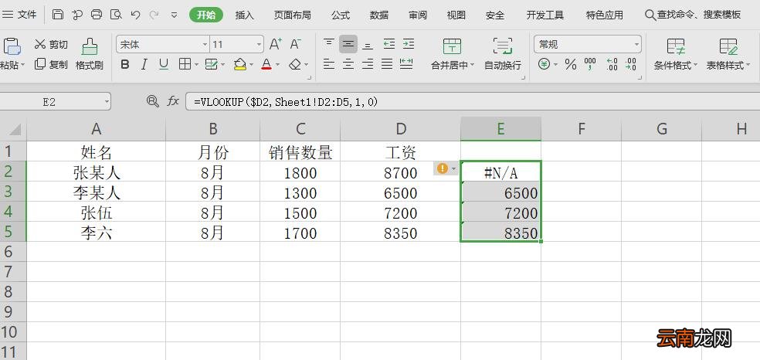Click the zoom magnifier icon near formula bar
The width and height of the screenshot is (760, 360).
153,101
